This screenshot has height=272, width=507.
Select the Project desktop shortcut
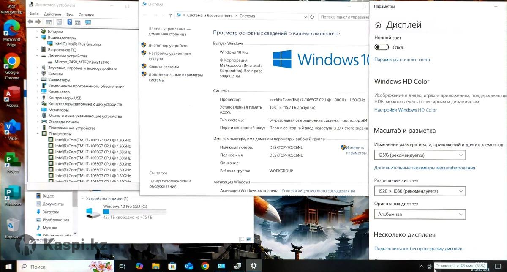coord(13,163)
